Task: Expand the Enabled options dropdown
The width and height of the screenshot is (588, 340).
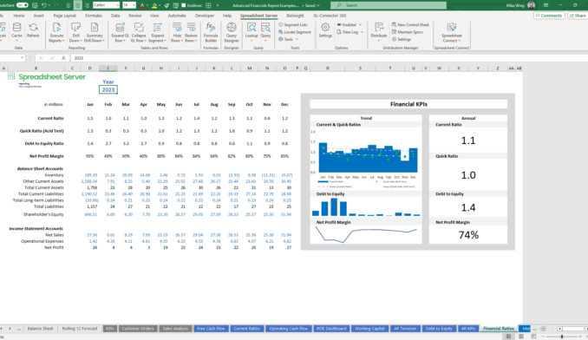Action: 361,25
